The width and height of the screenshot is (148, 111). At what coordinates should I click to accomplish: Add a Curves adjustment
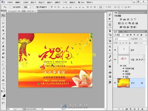click(x=128, y=19)
